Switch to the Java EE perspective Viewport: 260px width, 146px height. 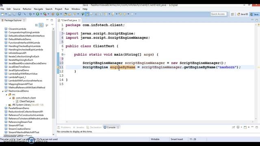tap(243, 14)
